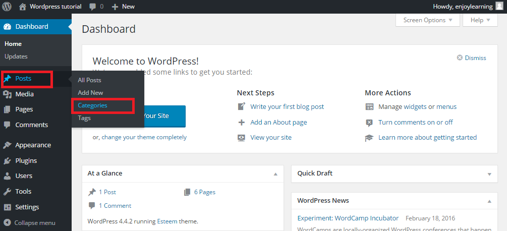
Task: Click the Users person icon
Action: point(7,176)
